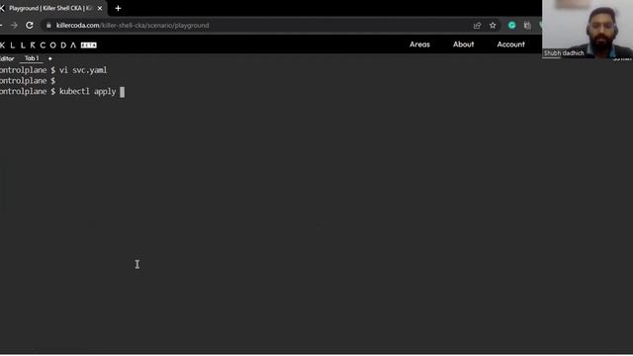Add a new terminal tab with plus
Viewport: 633px width, 356px height.
point(50,58)
